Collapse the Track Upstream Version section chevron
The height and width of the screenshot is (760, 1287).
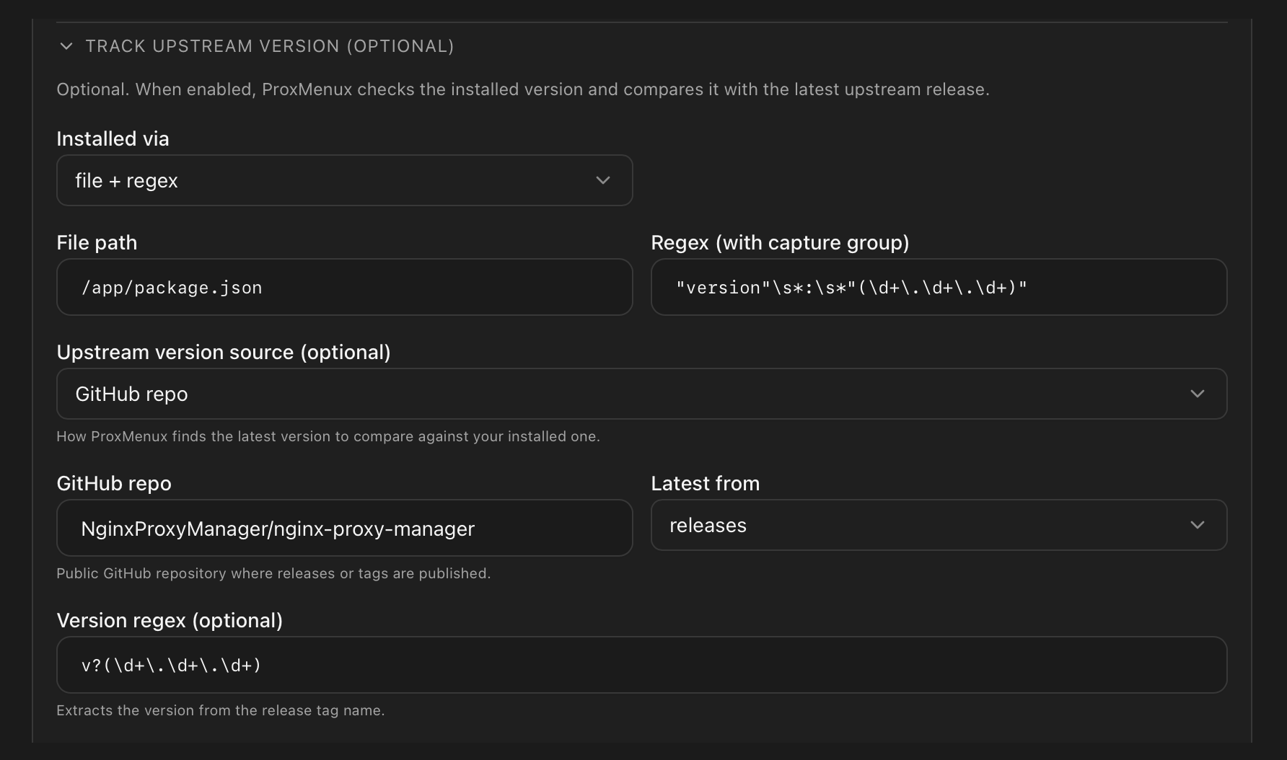66,46
